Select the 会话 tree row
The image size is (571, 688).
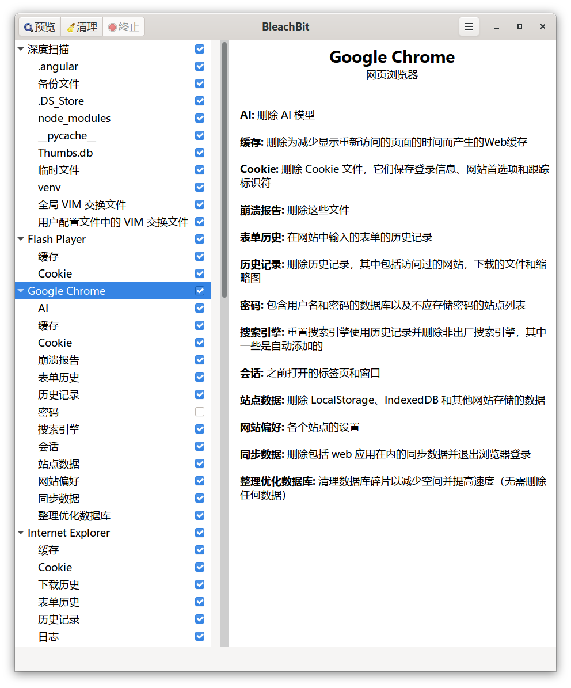click(x=113, y=446)
